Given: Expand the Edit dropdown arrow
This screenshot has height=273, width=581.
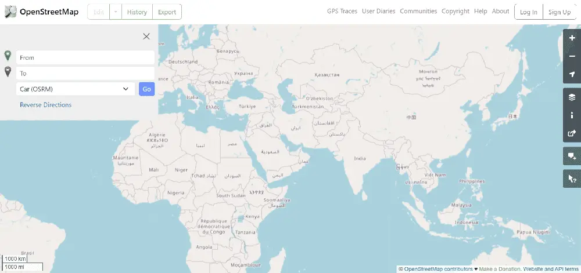Looking at the screenshot, I should coord(115,12).
